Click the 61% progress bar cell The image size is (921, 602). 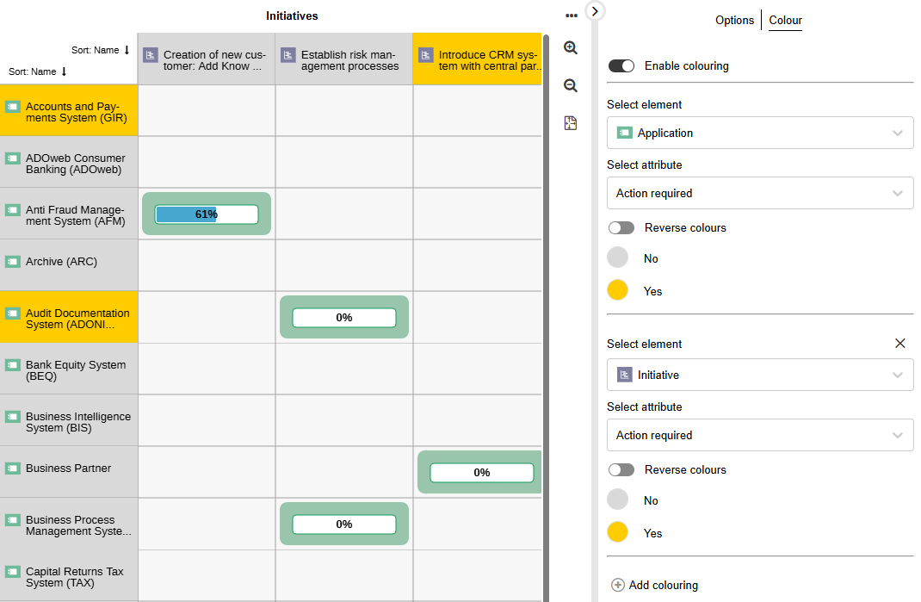click(207, 214)
